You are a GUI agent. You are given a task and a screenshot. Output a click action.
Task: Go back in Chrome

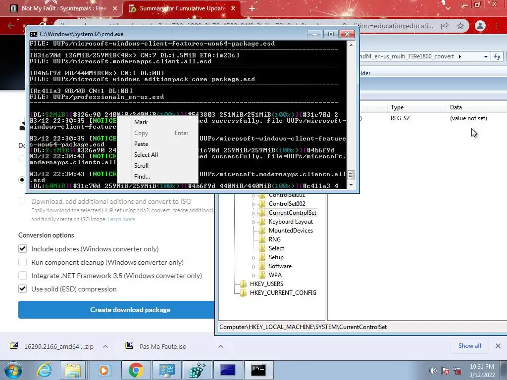[11, 26]
